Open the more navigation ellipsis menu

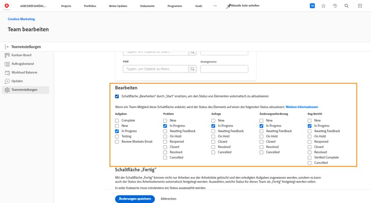pyautogui.click(x=215, y=6)
